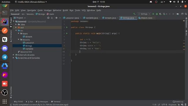
Task: Open Activities overview in top bar
Action: point(6,2)
